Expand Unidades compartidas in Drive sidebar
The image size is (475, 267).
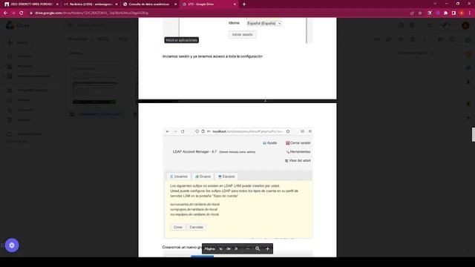point(4,76)
